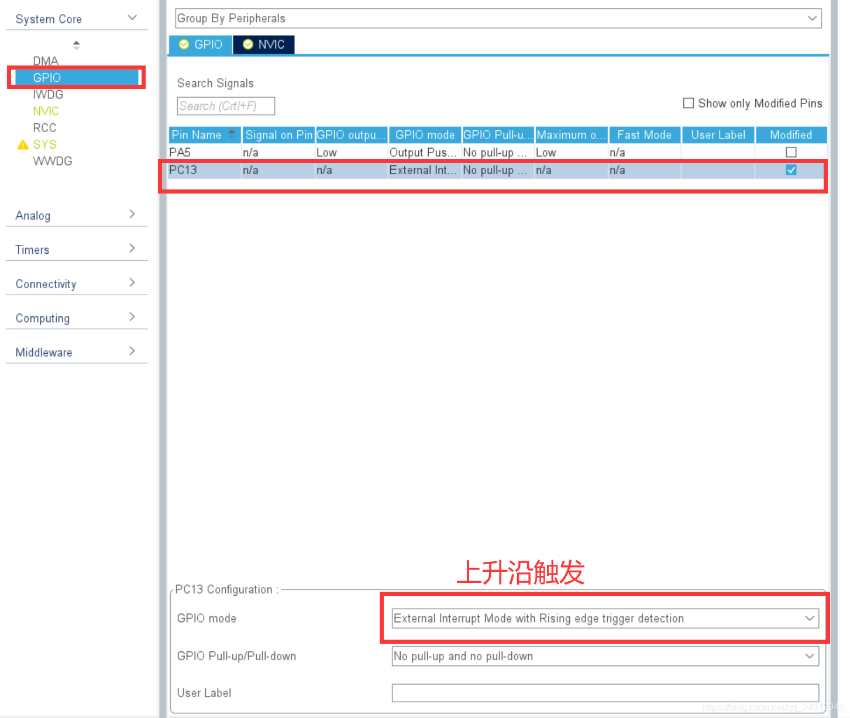Switch to the GPIO tab
850x718 pixels.
click(201, 44)
